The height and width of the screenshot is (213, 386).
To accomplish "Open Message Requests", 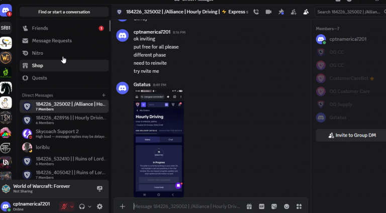I will pos(64,41).
